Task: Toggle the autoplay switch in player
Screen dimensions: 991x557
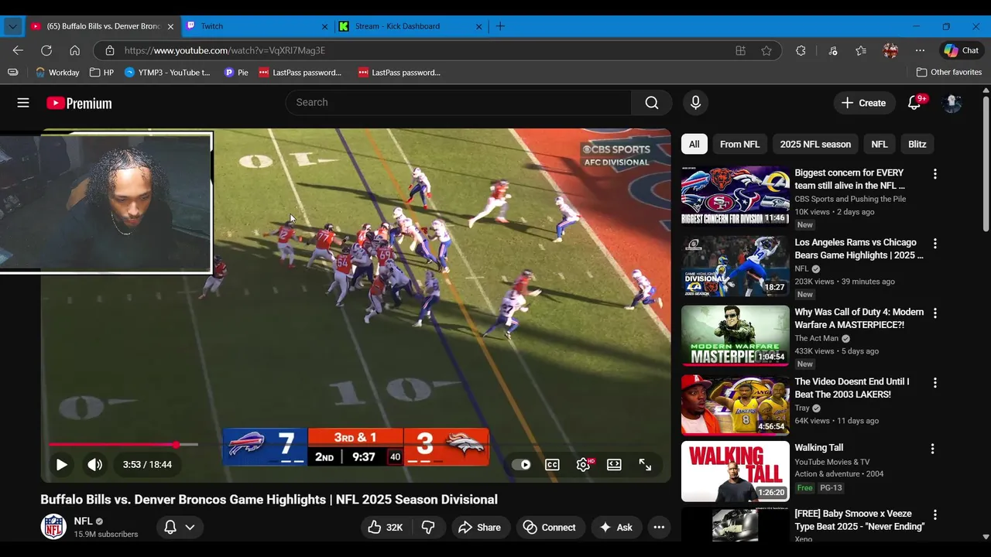Action: tap(521, 465)
